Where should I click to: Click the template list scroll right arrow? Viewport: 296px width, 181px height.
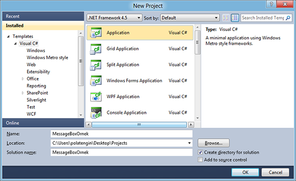point(191,125)
